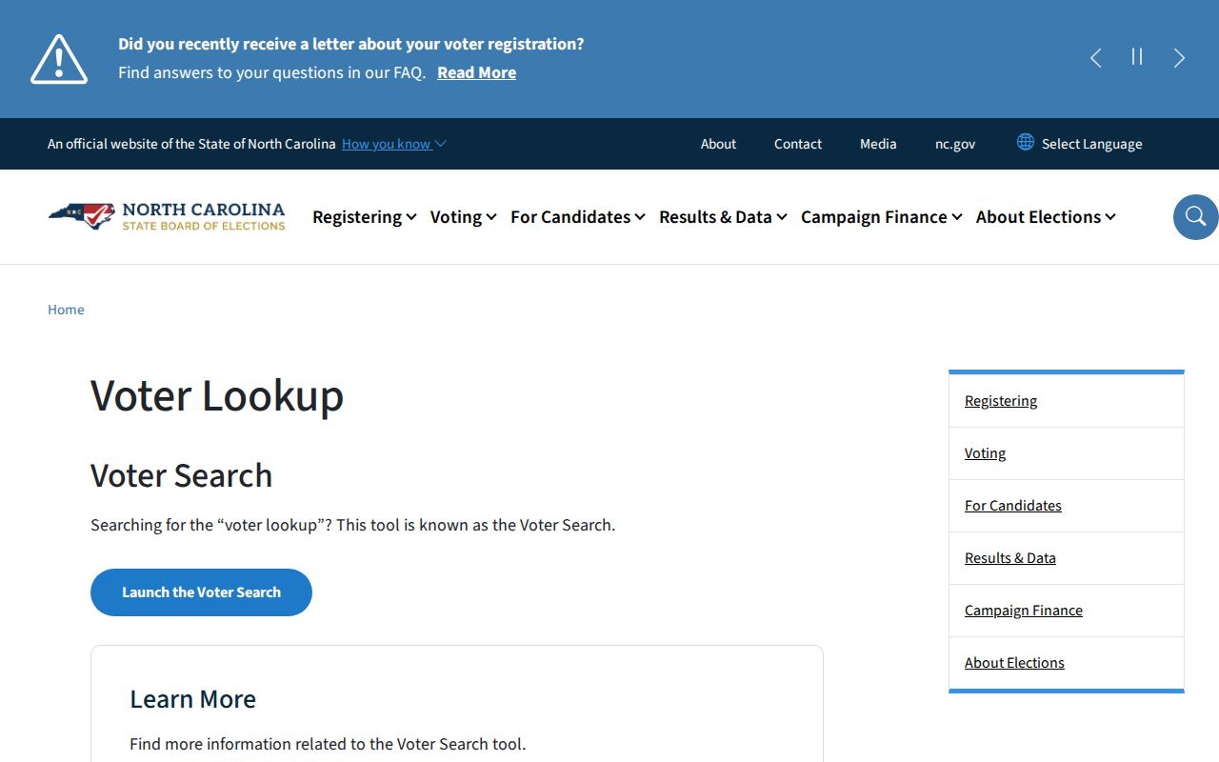Click the 'Voter Lookup' page heading
This screenshot has width=1219, height=762.
(x=217, y=395)
